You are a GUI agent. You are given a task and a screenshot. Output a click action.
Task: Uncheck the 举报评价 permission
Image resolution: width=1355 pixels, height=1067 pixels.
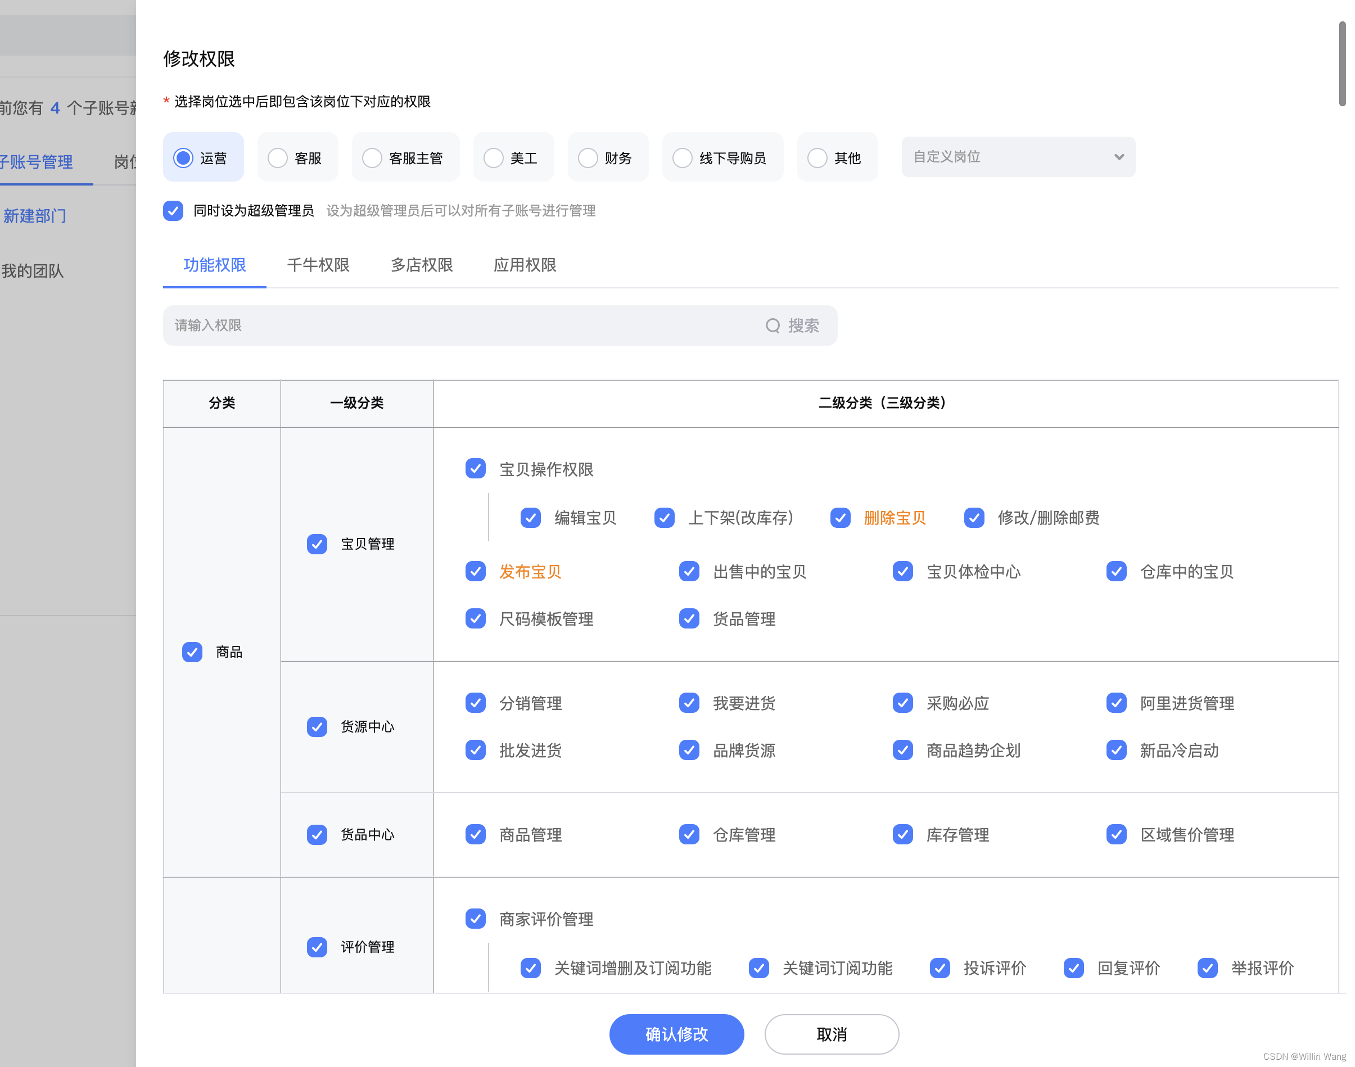click(x=1207, y=968)
